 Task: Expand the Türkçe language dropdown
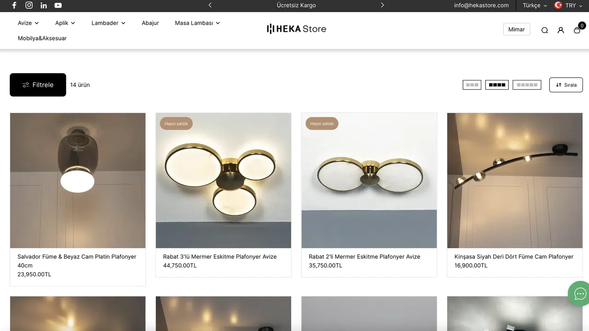[x=535, y=6]
